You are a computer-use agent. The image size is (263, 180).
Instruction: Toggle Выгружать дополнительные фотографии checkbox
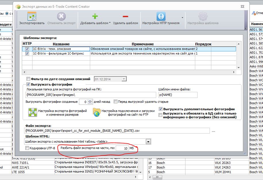[160, 109]
